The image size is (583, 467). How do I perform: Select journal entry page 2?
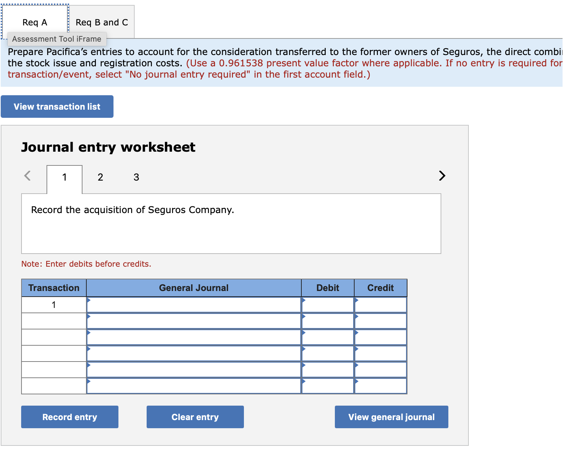click(x=100, y=177)
